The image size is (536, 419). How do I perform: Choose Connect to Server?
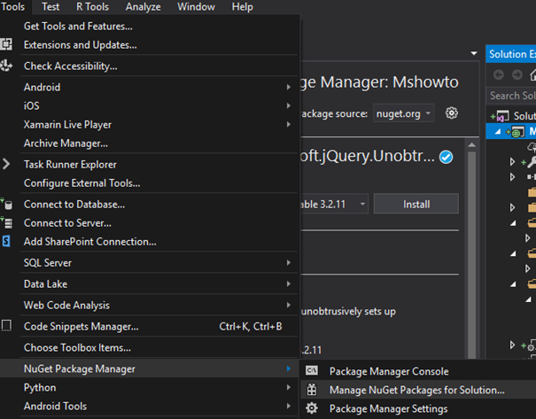pyautogui.click(x=150, y=223)
